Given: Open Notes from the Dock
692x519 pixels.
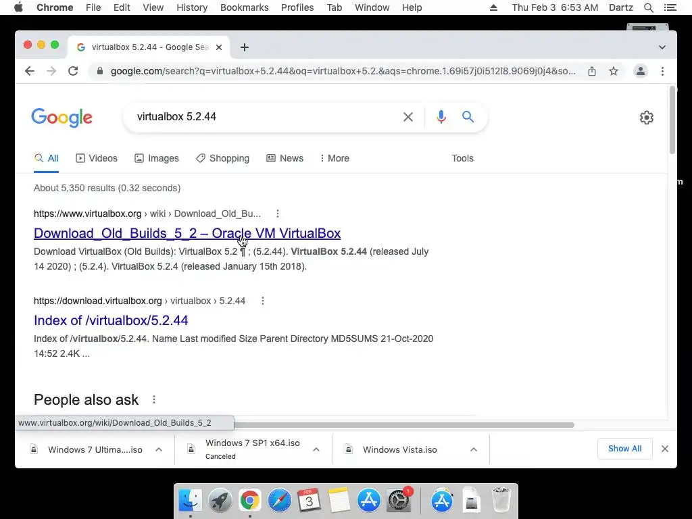Looking at the screenshot, I should pos(339,501).
